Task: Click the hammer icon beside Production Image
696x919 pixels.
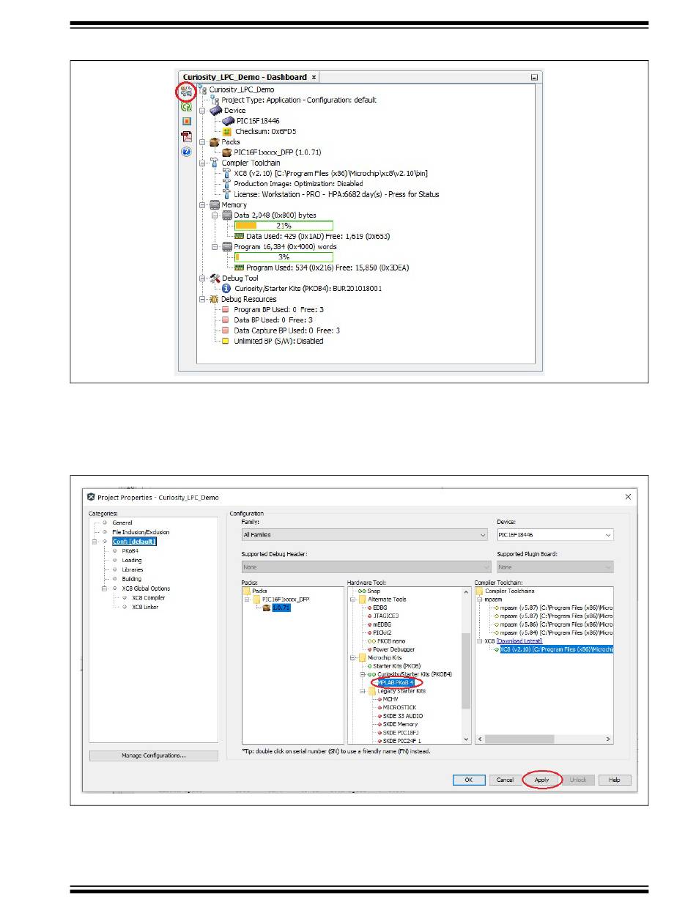Action: pyautogui.click(x=227, y=184)
